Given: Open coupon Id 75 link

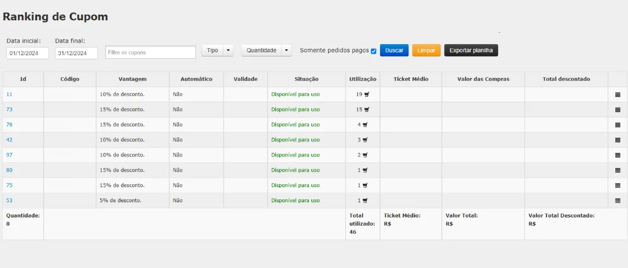Looking at the screenshot, I should coord(9,185).
